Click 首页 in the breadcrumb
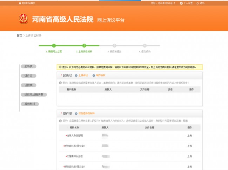 pyautogui.click(x=20, y=36)
